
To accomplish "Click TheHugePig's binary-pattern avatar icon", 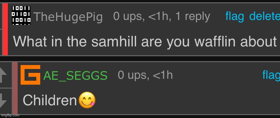I will coord(21,16).
